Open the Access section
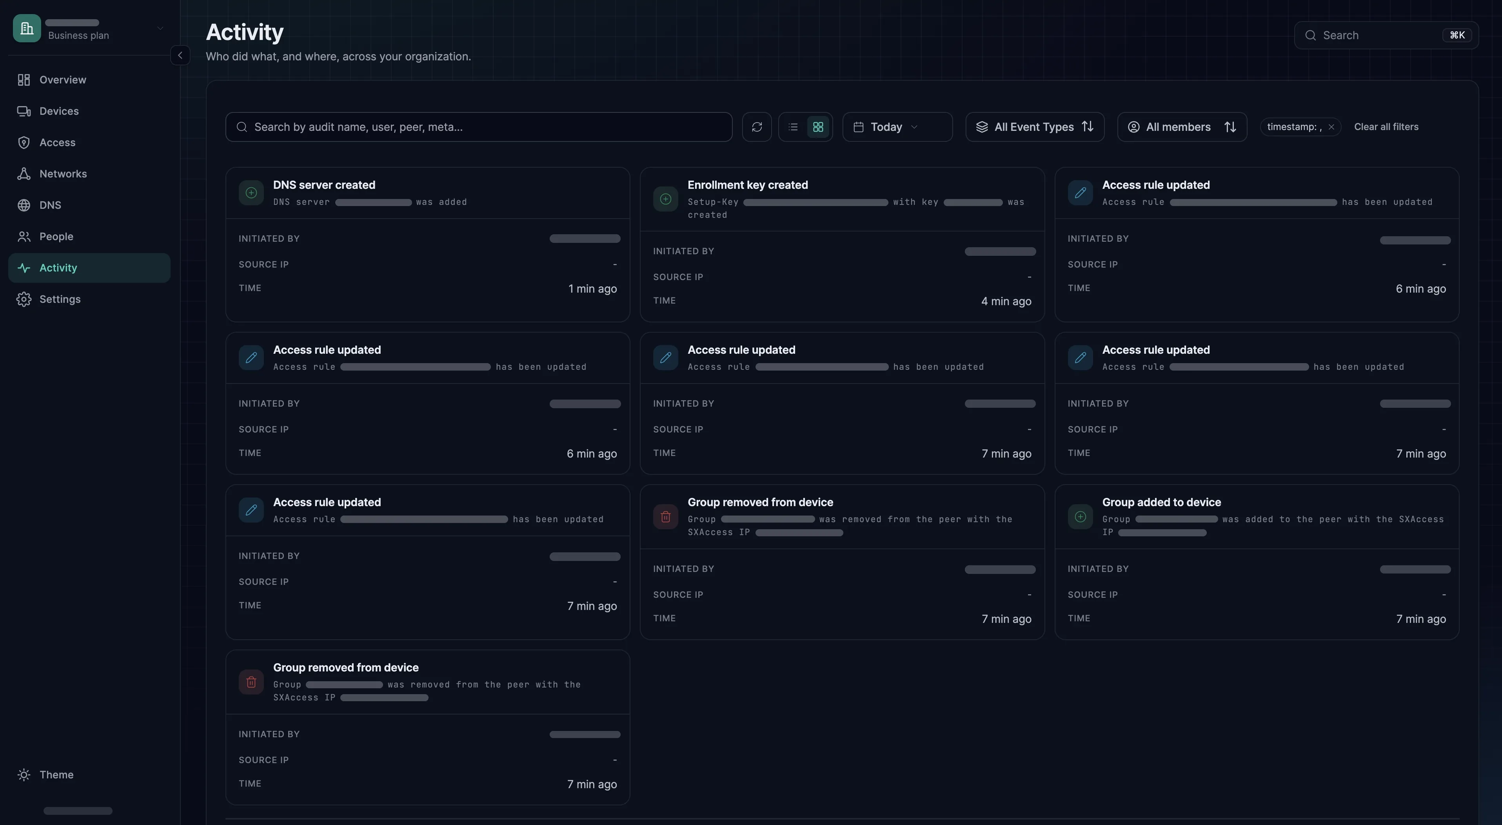Image resolution: width=1502 pixels, height=825 pixels. [x=89, y=143]
